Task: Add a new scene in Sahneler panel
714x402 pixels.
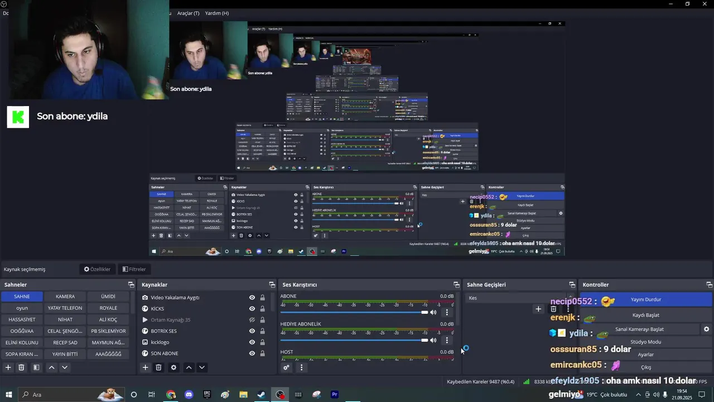Action: point(8,367)
